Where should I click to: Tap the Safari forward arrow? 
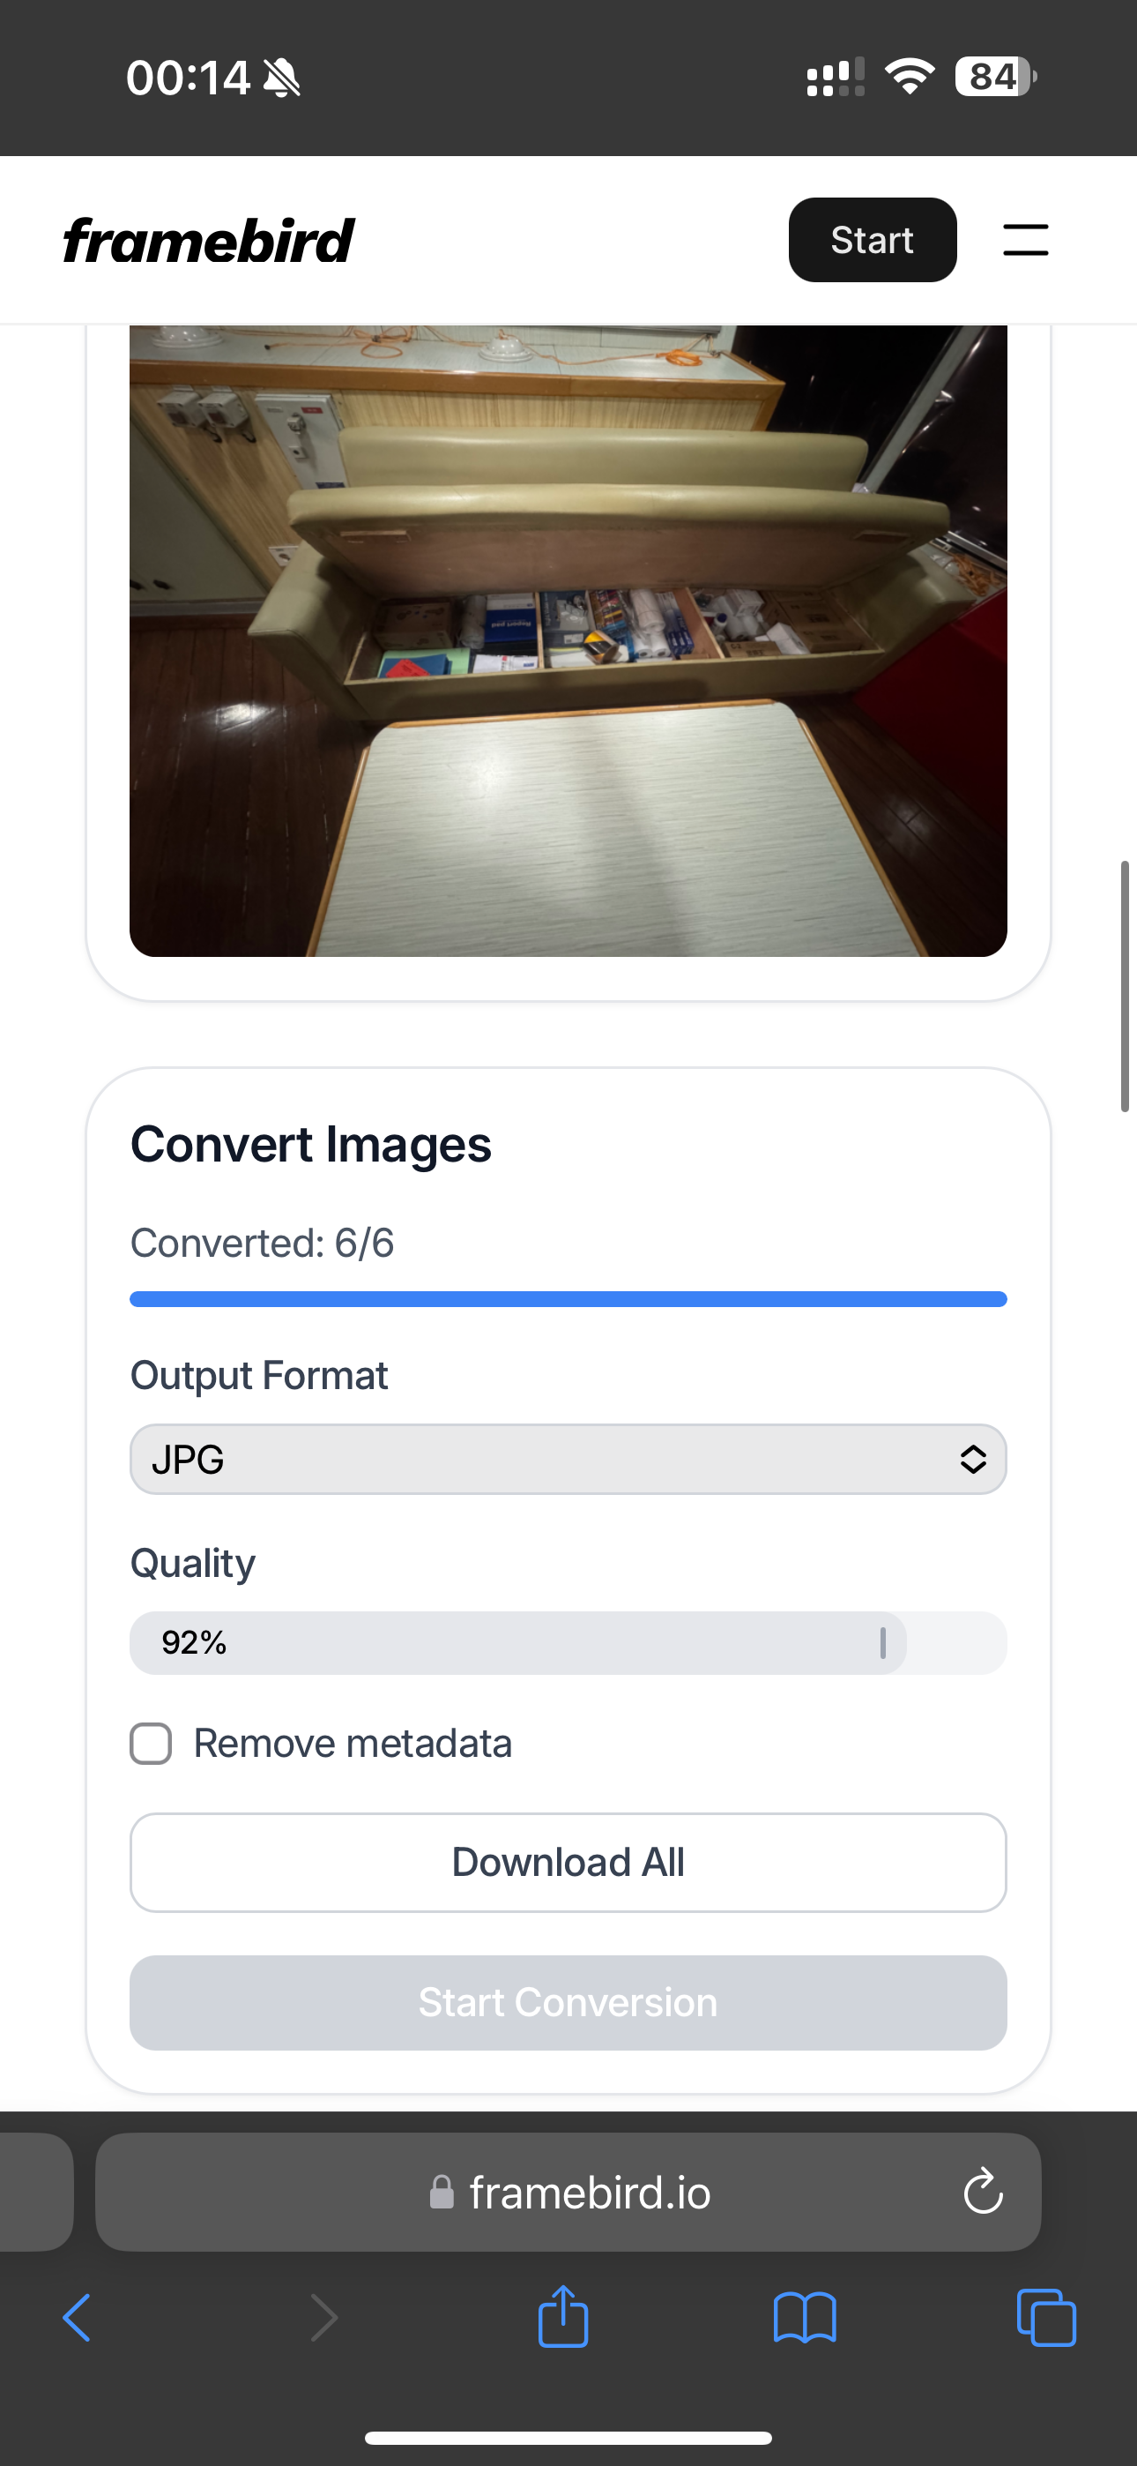pyautogui.click(x=324, y=2318)
